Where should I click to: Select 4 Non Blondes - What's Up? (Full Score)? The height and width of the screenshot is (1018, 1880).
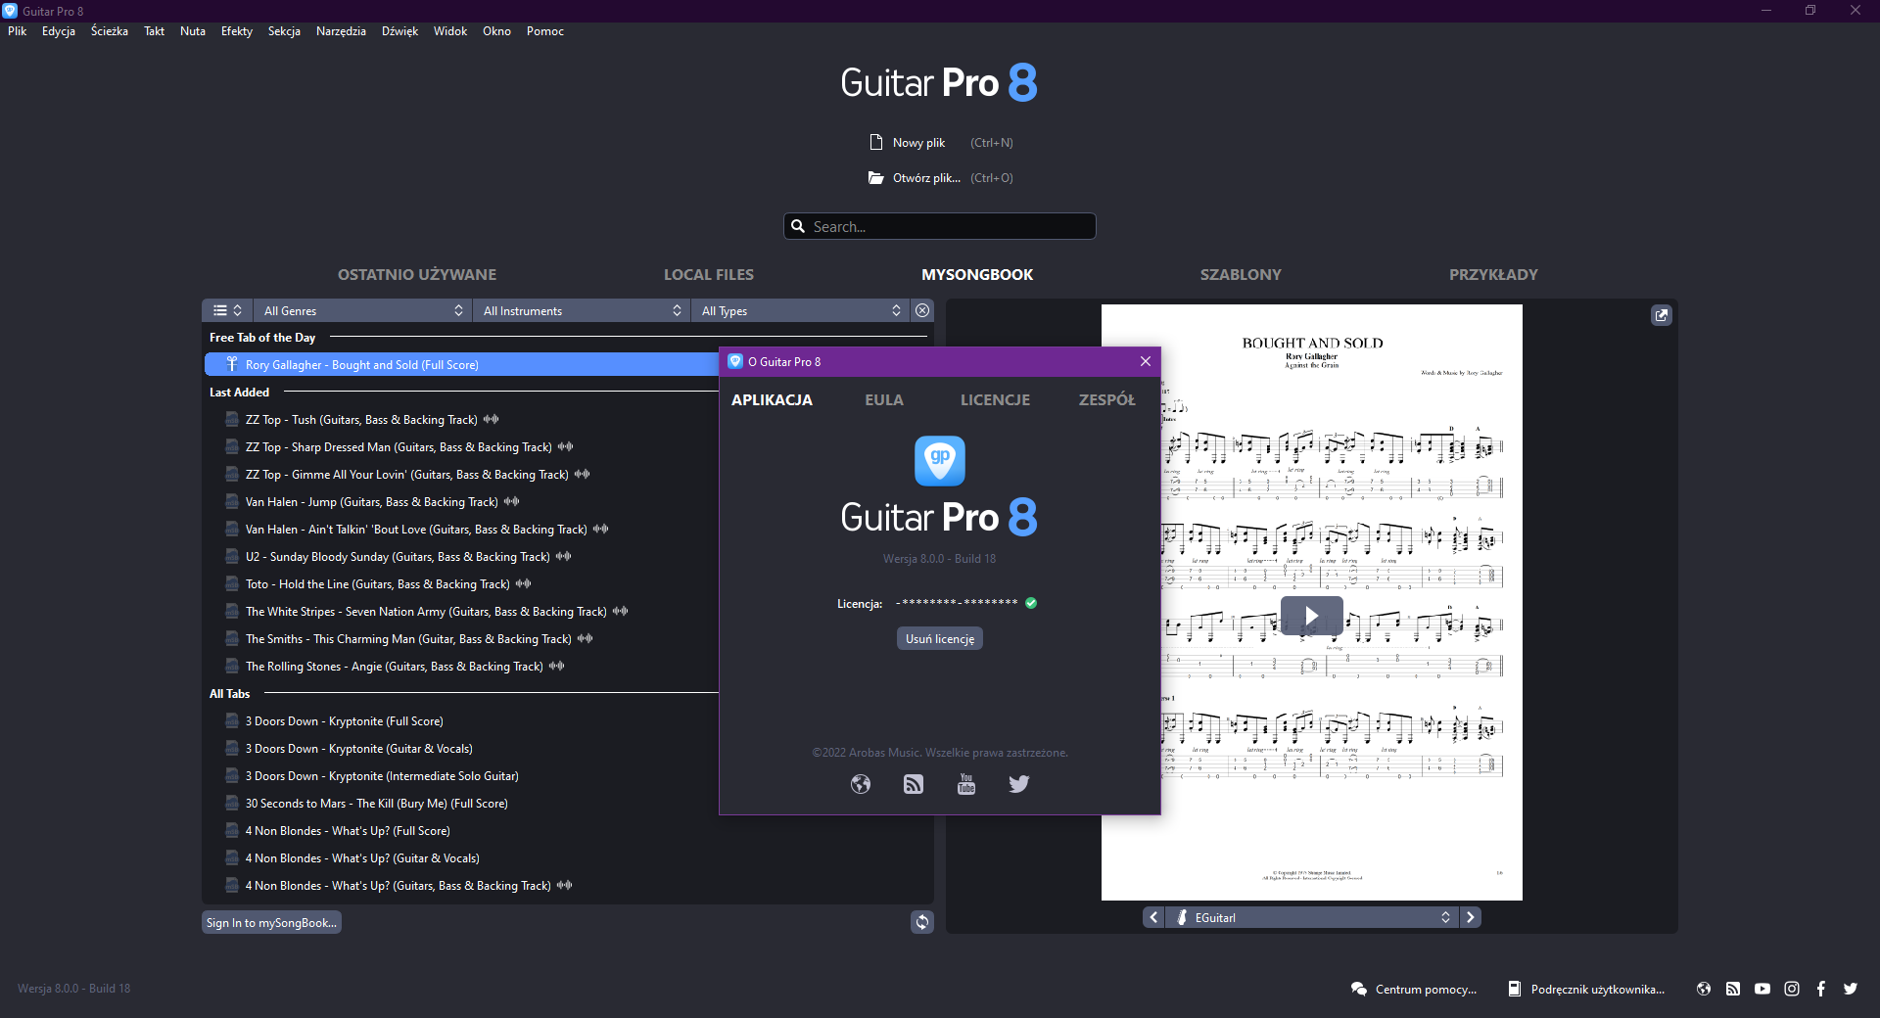(x=348, y=830)
